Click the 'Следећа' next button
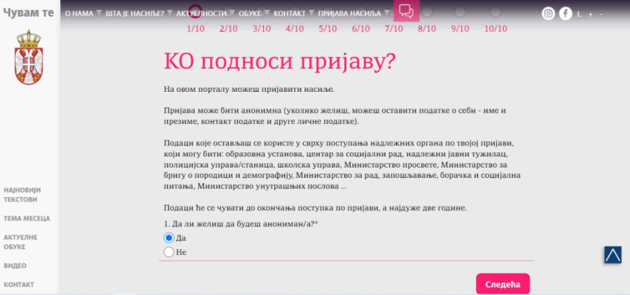 click(503, 284)
